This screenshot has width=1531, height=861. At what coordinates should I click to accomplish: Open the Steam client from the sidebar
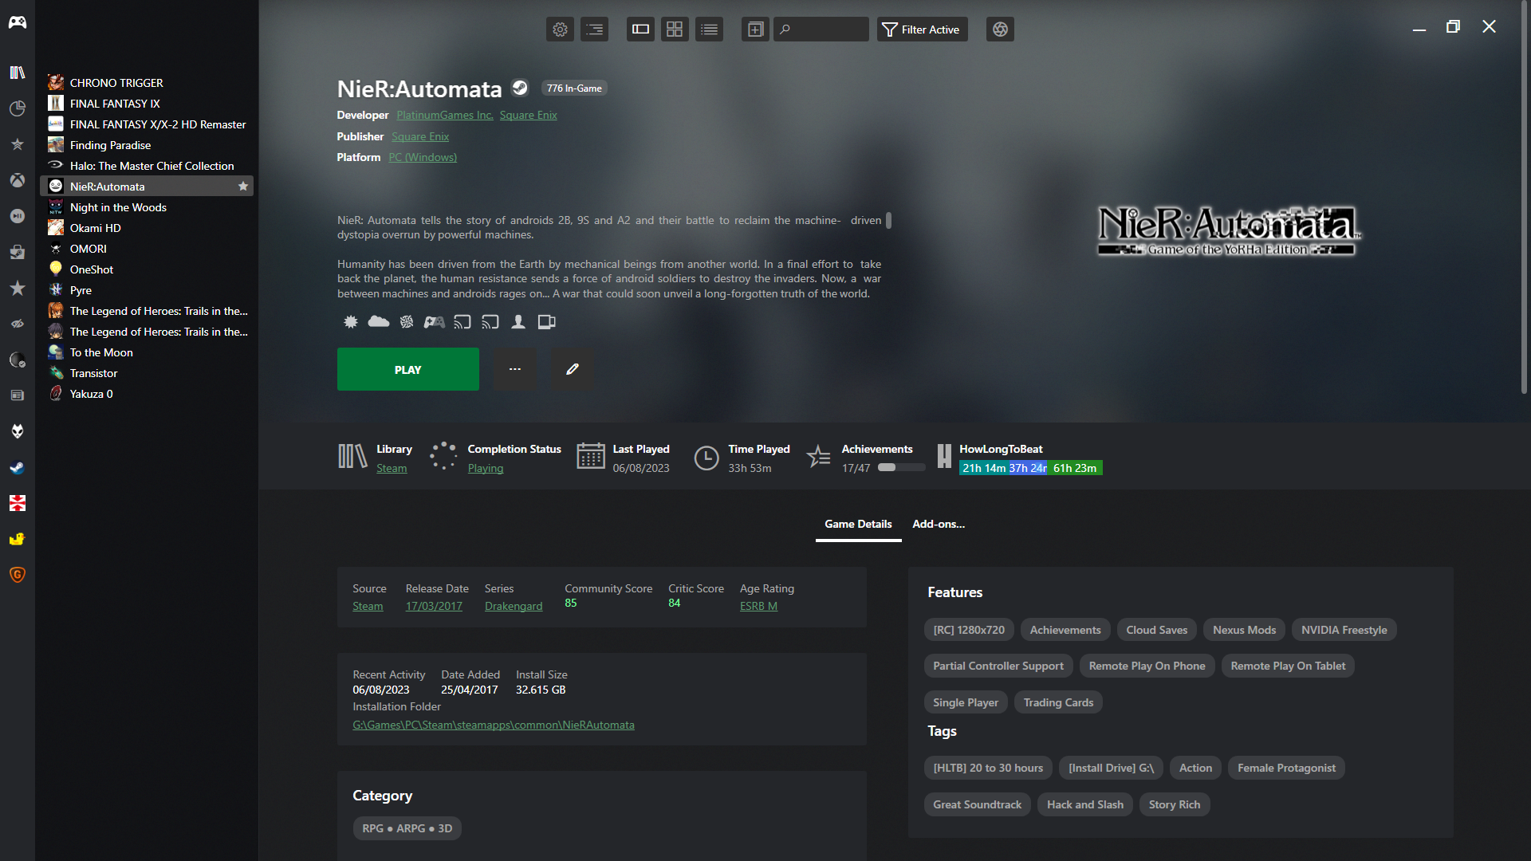pyautogui.click(x=18, y=468)
